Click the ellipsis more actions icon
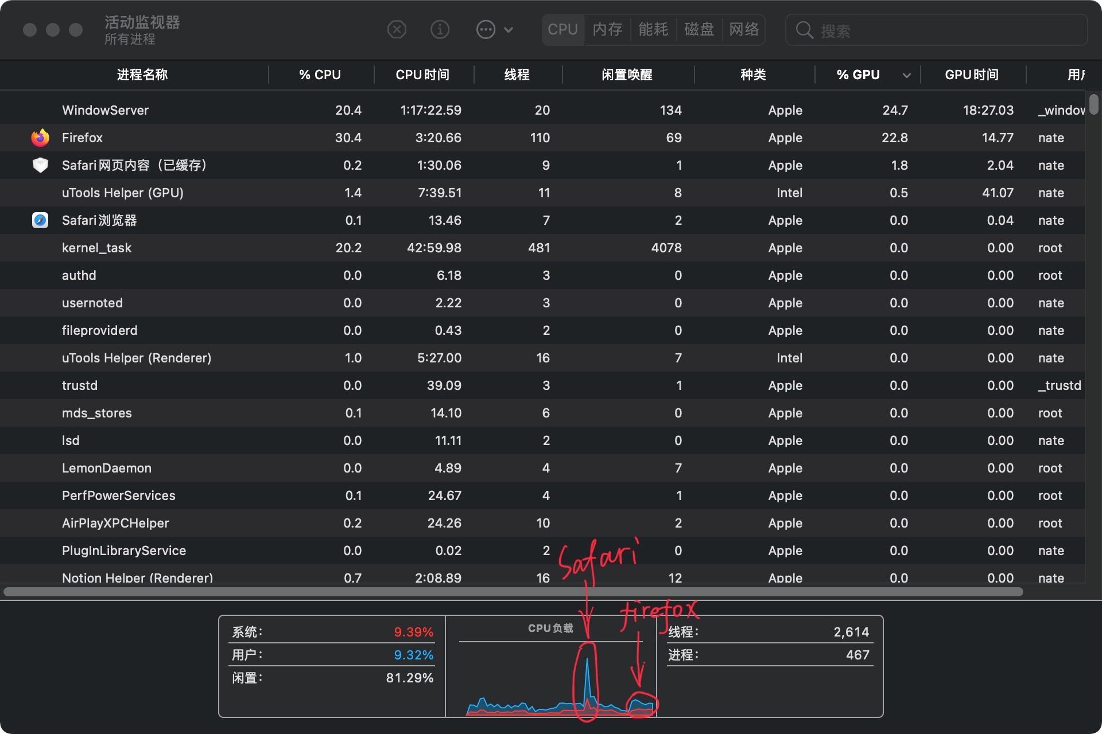The height and width of the screenshot is (734, 1102). click(x=486, y=29)
